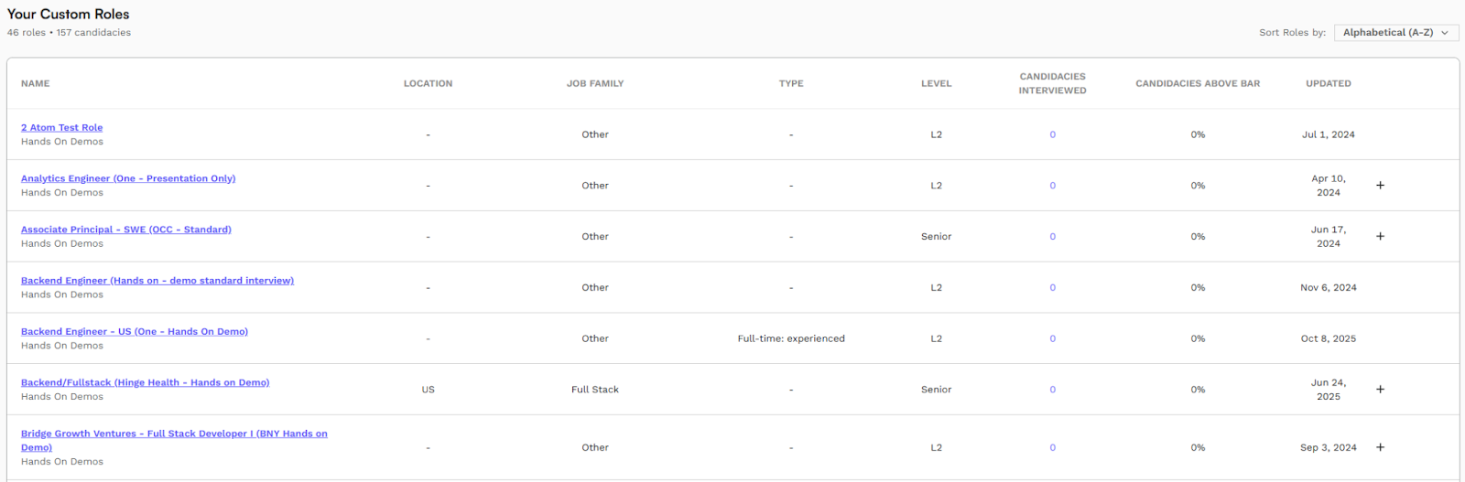Click interviewed count for Bridge Growth Ventures row
The height and width of the screenshot is (482, 1465).
tap(1053, 448)
